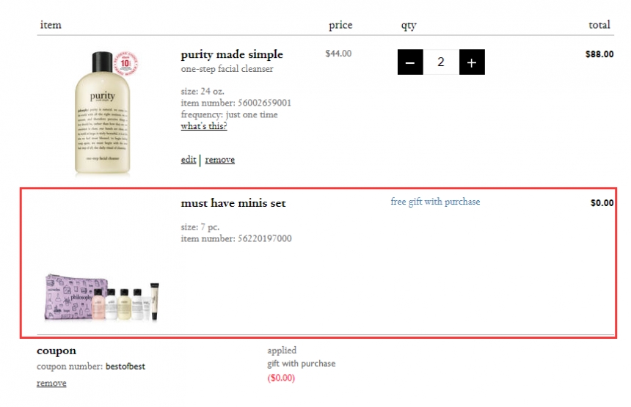Image resolution: width=631 pixels, height=407 pixels.
Task: Click the 'total' column header
Action: click(599, 25)
